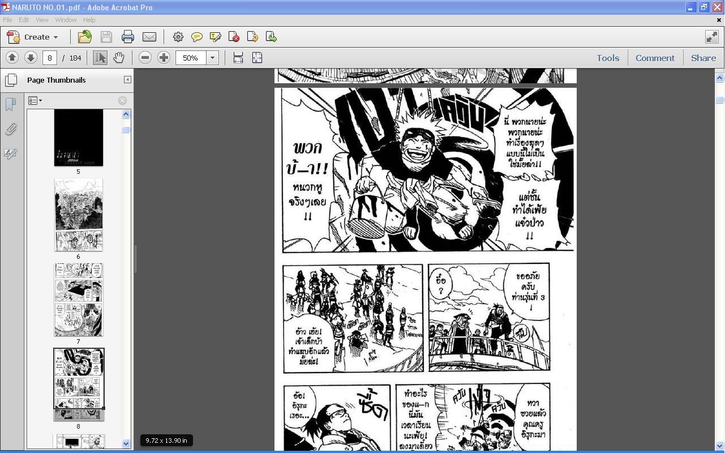Open the Attachments paperclip panel
This screenshot has height=453, width=725.
click(x=11, y=129)
